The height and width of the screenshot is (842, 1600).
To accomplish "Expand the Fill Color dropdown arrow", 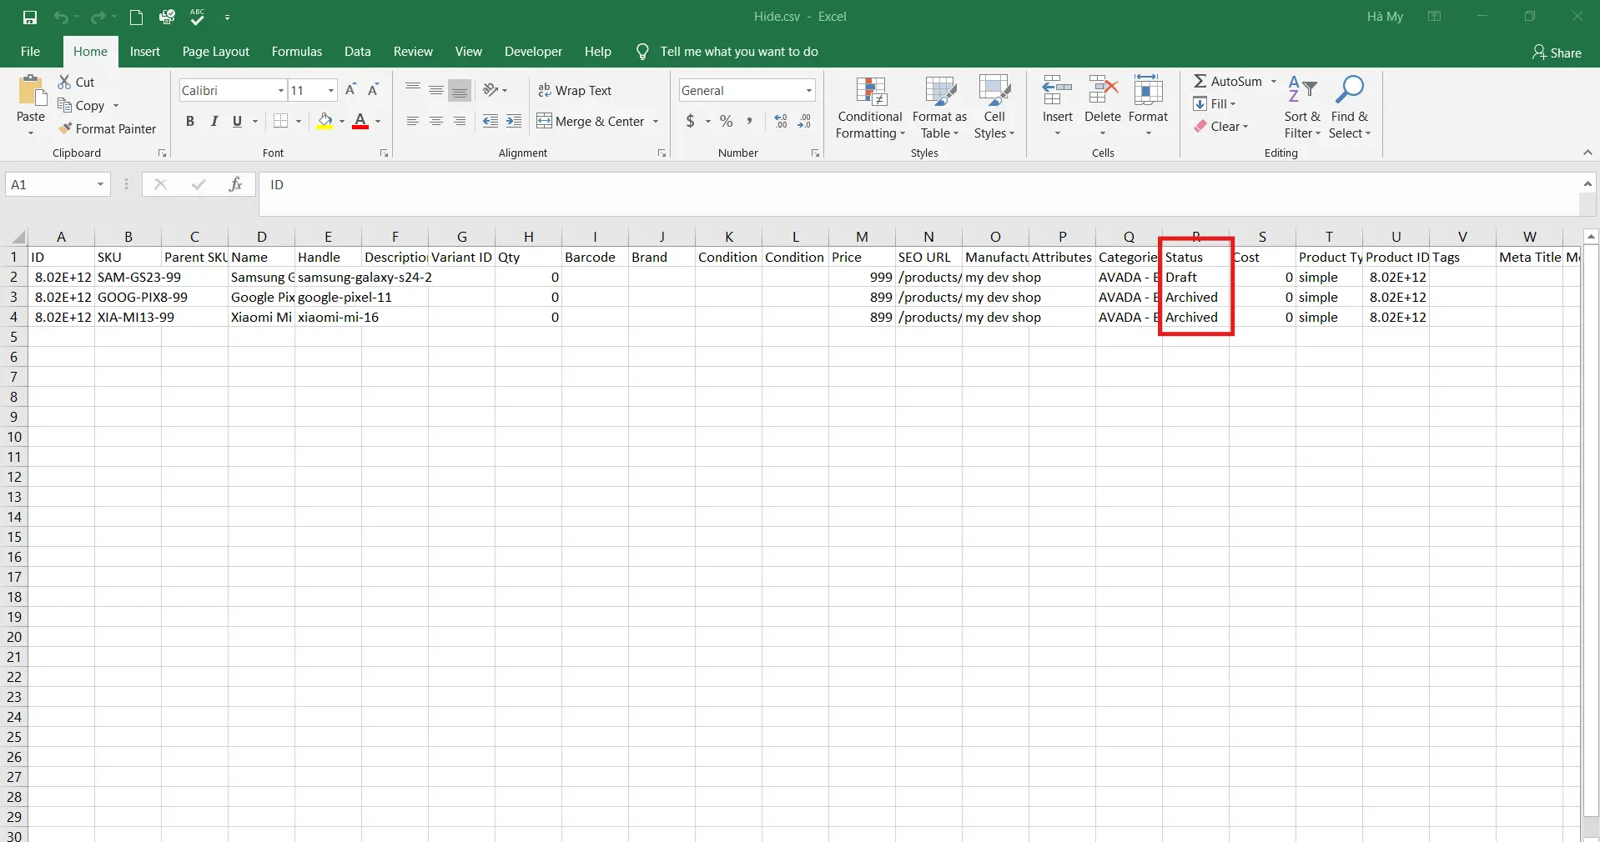I will (x=343, y=121).
